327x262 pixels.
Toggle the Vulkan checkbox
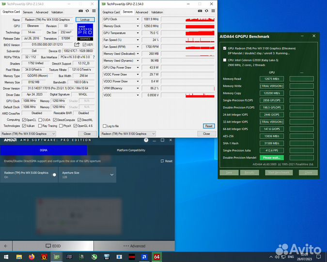(24, 126)
